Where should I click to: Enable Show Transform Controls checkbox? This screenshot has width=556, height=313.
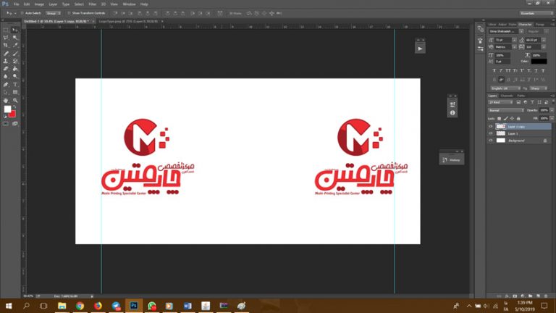(69, 13)
